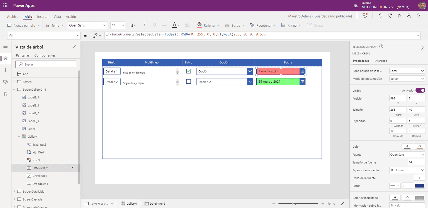Click the undo arrow icon
Screen dimensions: 428x208
point(380,16)
